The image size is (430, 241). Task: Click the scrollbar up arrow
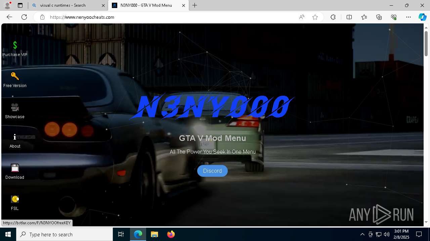click(x=426, y=27)
